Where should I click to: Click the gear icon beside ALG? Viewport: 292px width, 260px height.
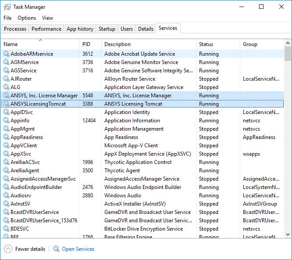click(x=6, y=87)
